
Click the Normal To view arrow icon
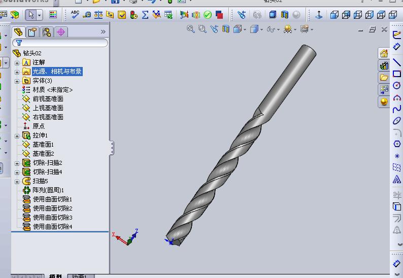[319, 15]
